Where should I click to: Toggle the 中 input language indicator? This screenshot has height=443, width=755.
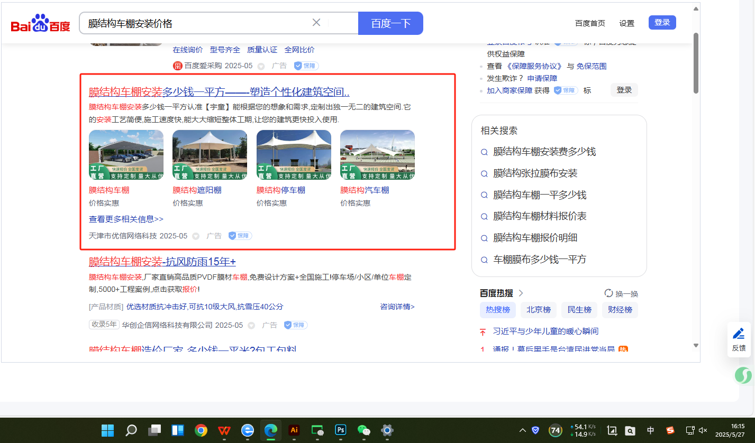(650, 430)
